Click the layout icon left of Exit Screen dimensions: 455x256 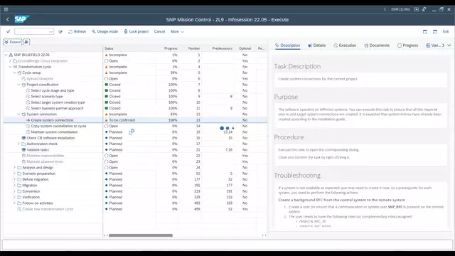pyautogui.click(x=434, y=31)
